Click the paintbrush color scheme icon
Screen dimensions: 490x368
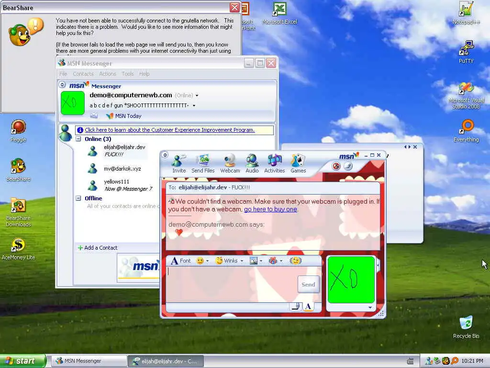[348, 166]
